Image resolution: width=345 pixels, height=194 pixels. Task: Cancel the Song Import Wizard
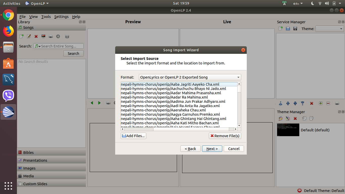[x=234, y=149]
